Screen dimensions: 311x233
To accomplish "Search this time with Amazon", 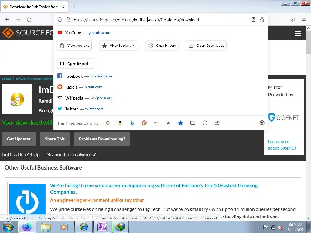I will click(120, 123).
